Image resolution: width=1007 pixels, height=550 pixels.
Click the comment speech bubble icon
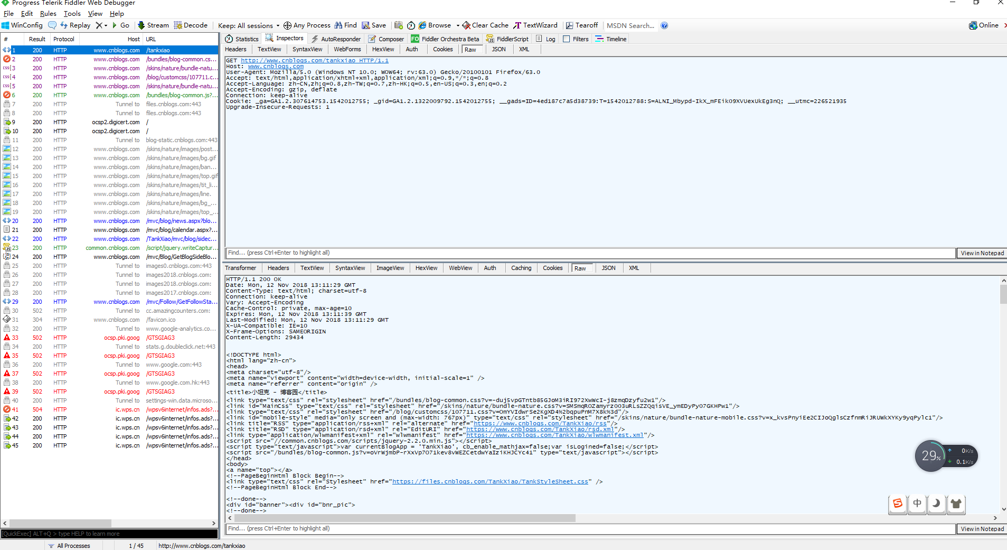coord(52,25)
